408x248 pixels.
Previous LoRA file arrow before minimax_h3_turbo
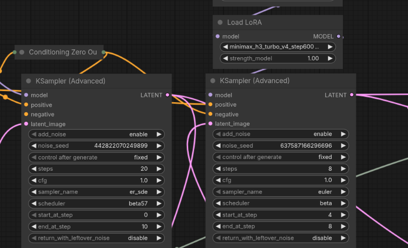click(x=226, y=46)
